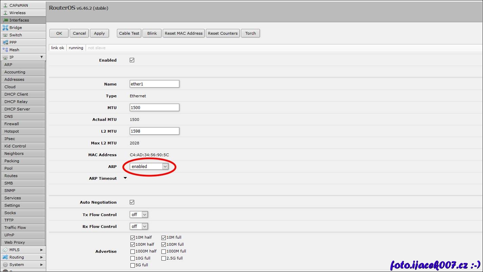Viewport: 483px width, 272px height.
Task: Open PPP via its sidebar icon
Action: (5, 42)
